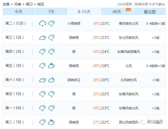168x129 pixels.
Task: Click the 36℃/23℃ temperature
Action: click(101, 23)
